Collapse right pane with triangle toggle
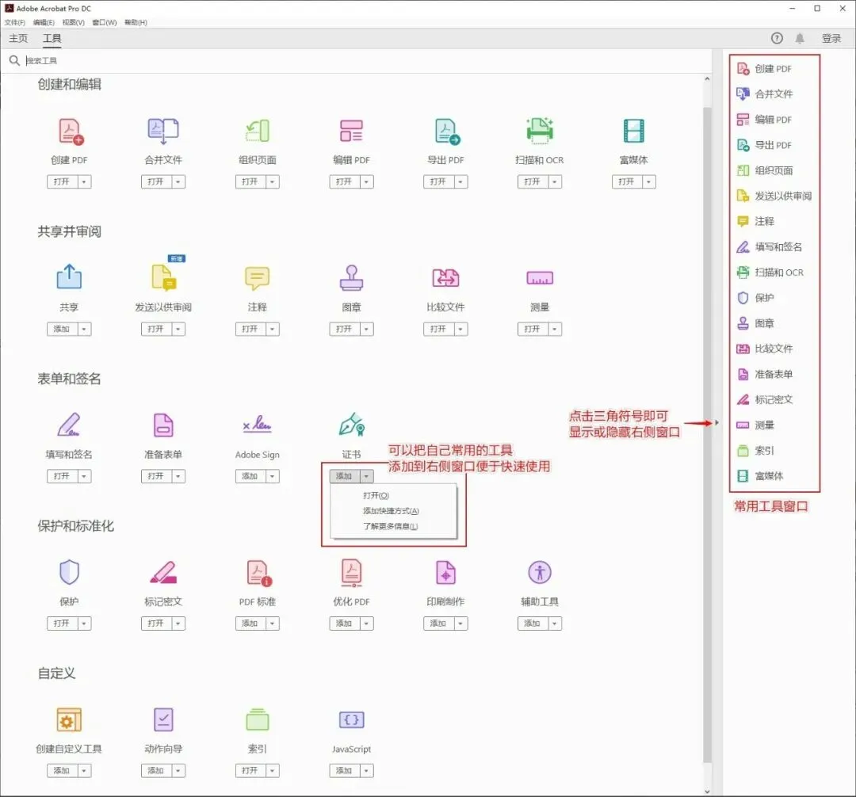The height and width of the screenshot is (797, 856). click(x=717, y=423)
